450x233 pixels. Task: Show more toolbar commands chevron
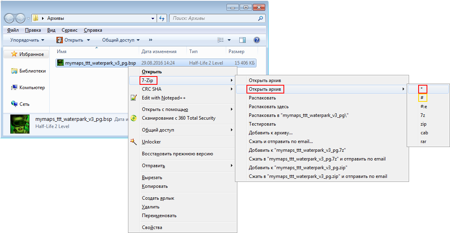coord(151,40)
